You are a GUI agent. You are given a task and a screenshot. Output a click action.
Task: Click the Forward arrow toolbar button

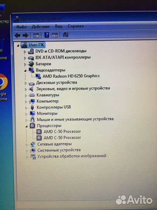tap(26, 35)
